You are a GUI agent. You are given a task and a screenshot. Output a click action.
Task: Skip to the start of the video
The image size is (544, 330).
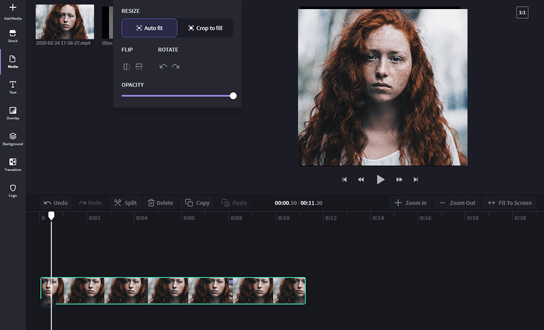click(344, 180)
